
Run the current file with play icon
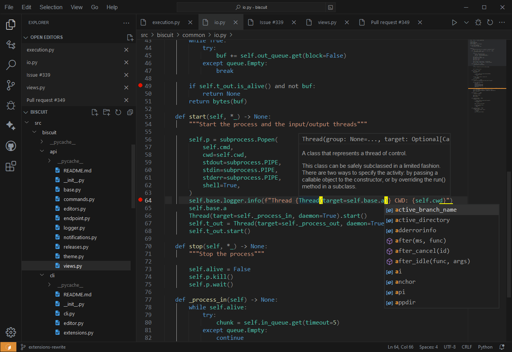(454, 23)
